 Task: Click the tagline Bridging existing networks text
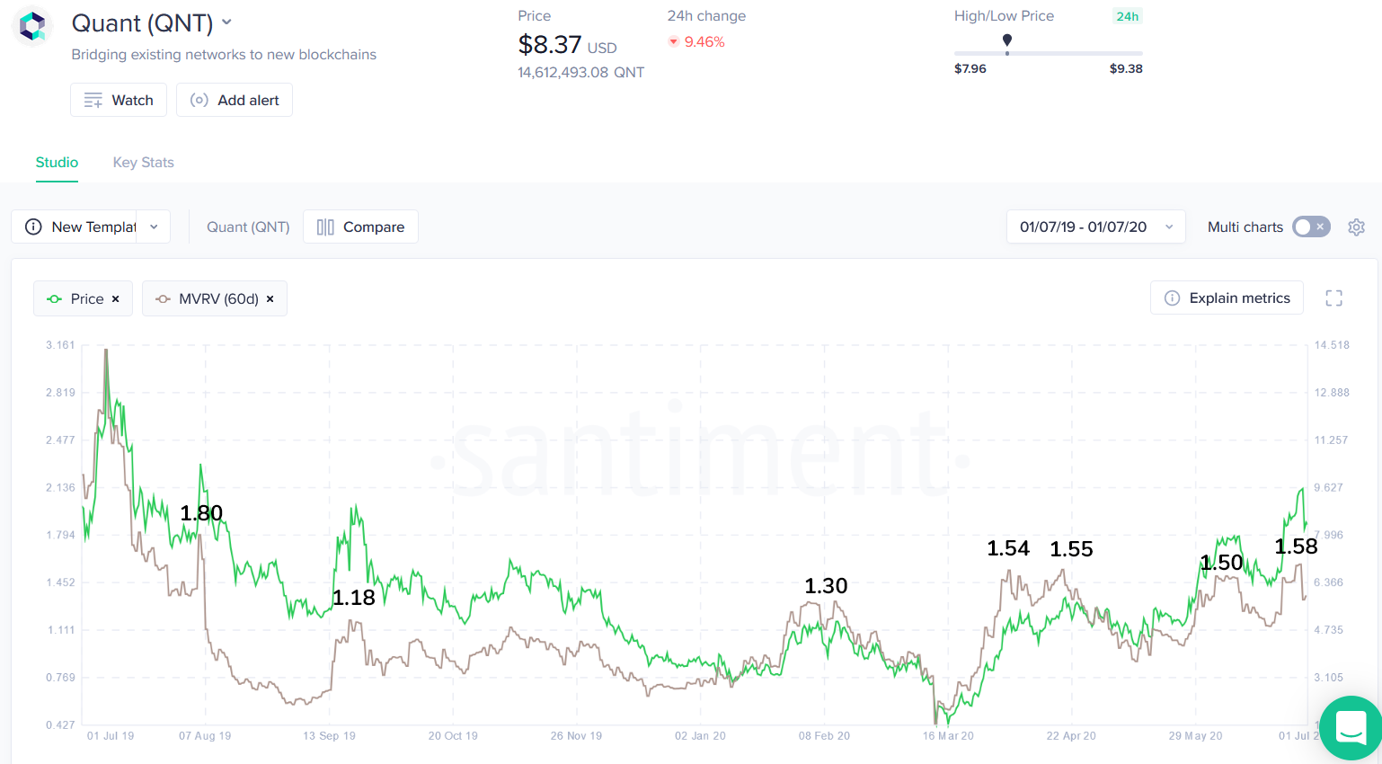coord(224,55)
